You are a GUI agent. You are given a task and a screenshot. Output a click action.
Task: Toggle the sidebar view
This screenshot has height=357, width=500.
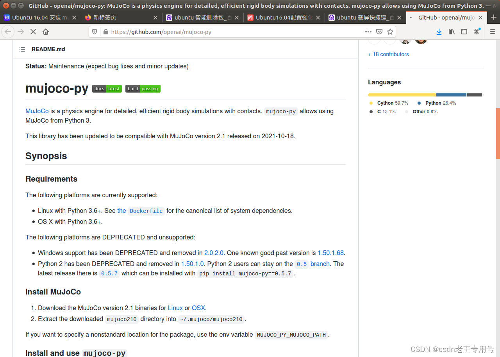coord(464,32)
